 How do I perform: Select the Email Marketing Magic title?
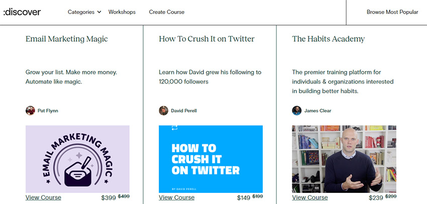click(x=67, y=39)
